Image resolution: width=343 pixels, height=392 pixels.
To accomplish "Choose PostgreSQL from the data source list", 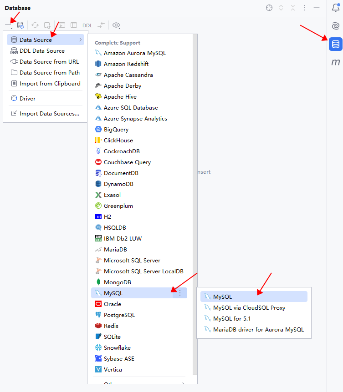I will (119, 315).
